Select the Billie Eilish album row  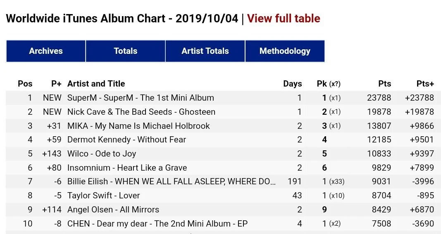pyautogui.click(x=172, y=182)
